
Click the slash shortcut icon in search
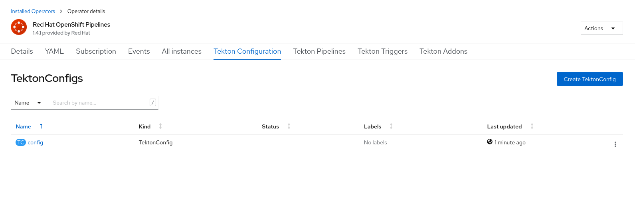click(x=152, y=103)
